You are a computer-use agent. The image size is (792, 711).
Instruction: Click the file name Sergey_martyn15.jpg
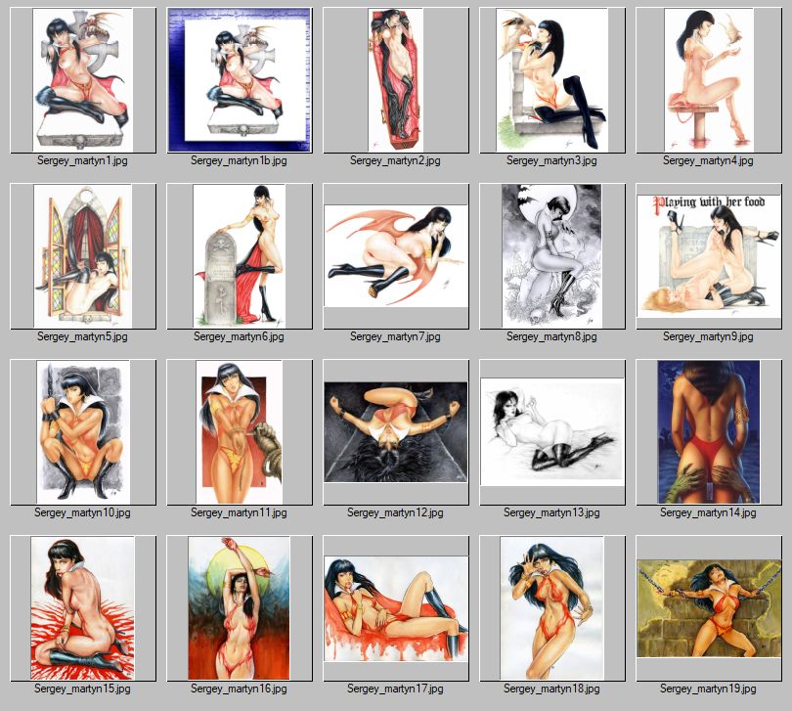pos(82,689)
